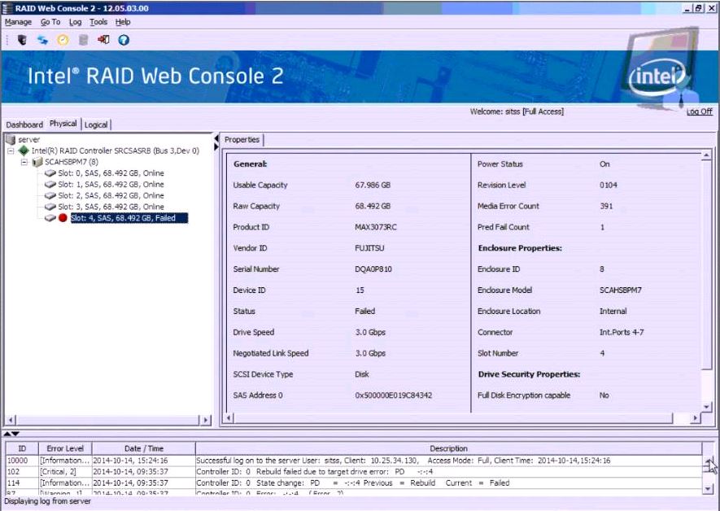Viewport: 720px width, 511px height.
Task: Click the Revision Level value 0104
Action: (608, 185)
